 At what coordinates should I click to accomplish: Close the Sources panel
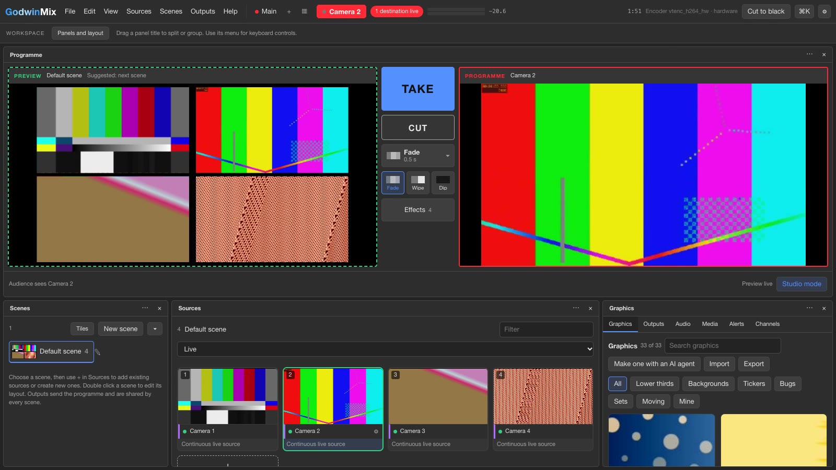590,309
